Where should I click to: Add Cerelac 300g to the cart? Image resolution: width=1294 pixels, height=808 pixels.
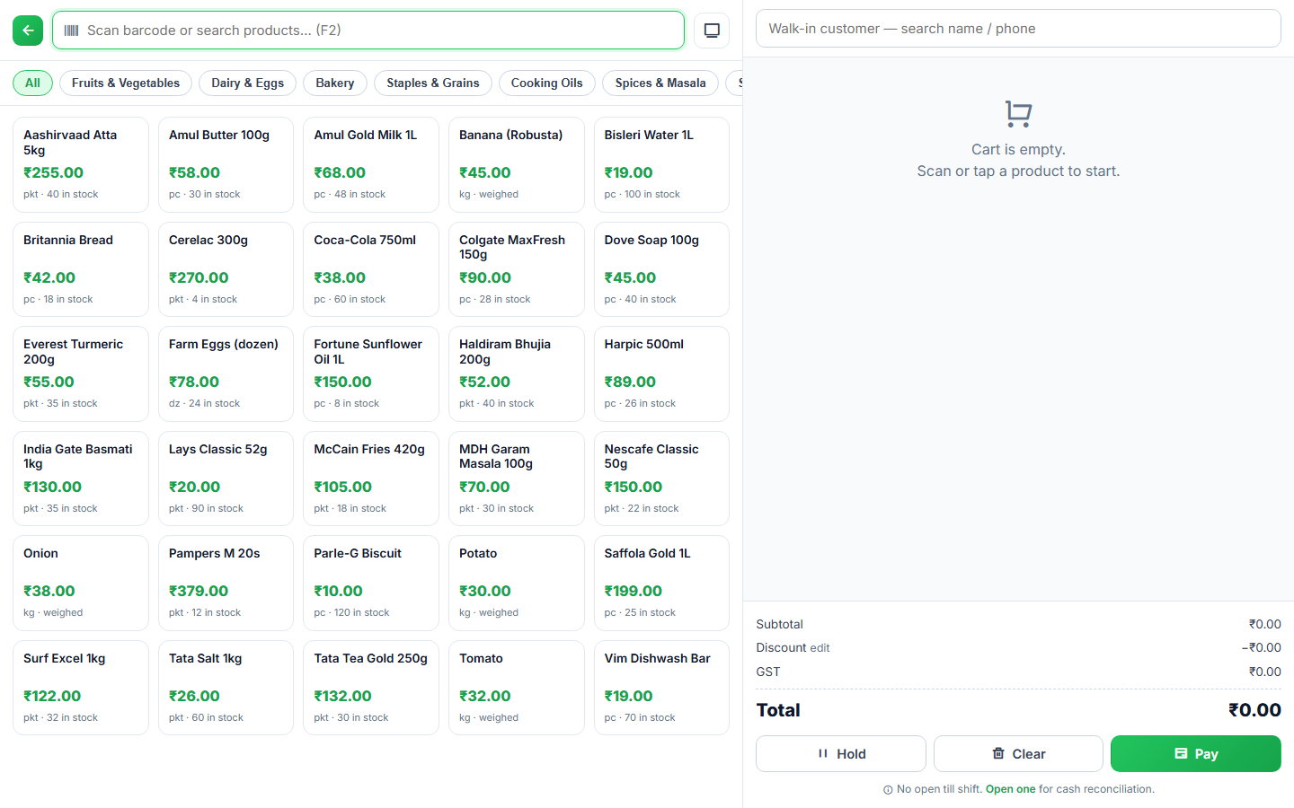coord(226,269)
